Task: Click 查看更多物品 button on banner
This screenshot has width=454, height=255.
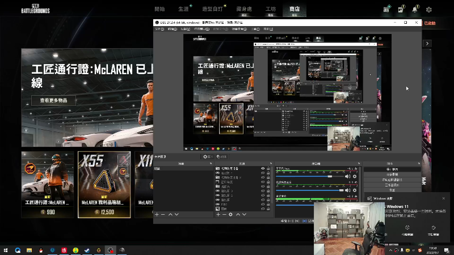Action: (x=53, y=100)
